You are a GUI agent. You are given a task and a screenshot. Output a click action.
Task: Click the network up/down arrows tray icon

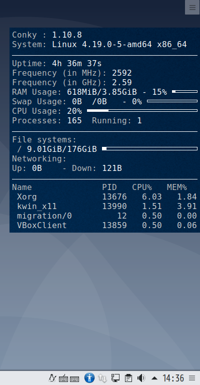tap(103, 378)
